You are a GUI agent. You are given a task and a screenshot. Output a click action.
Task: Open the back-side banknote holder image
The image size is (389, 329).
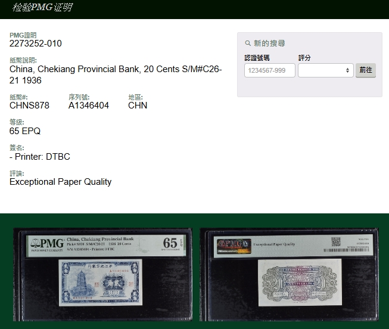tap(289, 274)
